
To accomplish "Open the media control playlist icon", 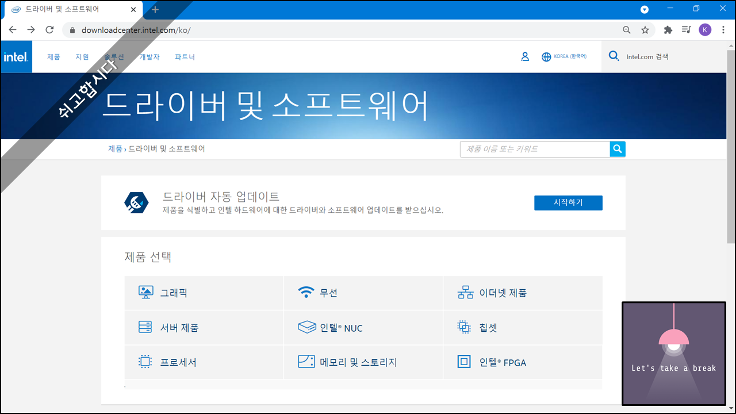I will pyautogui.click(x=686, y=30).
